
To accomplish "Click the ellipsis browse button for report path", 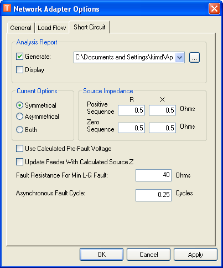I will (x=194, y=57).
